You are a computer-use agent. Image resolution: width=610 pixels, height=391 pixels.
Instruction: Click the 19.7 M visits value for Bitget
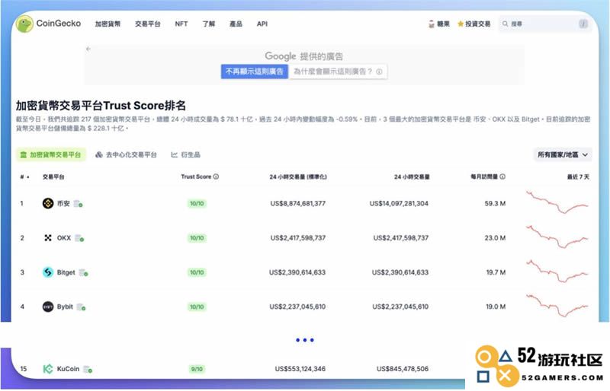tap(496, 272)
